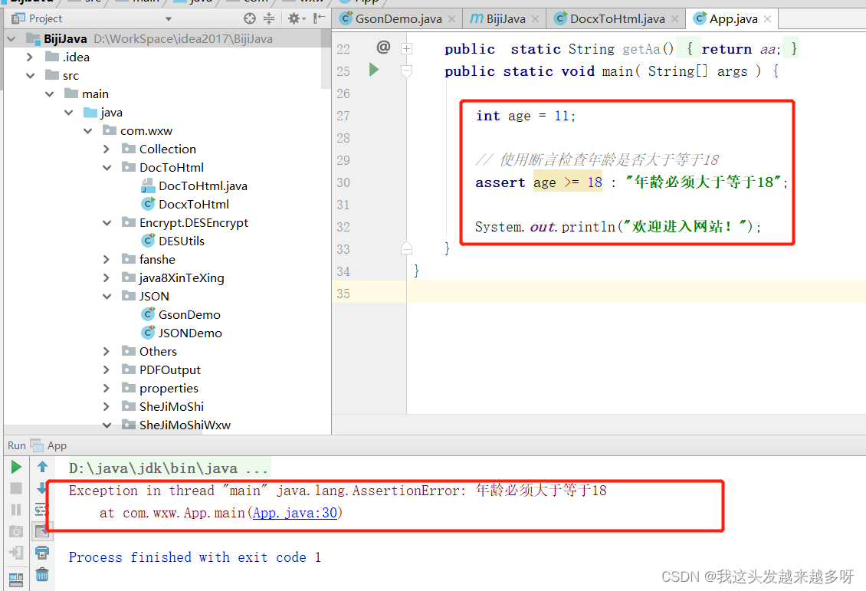Collapse the DocToHtml package

[107, 167]
